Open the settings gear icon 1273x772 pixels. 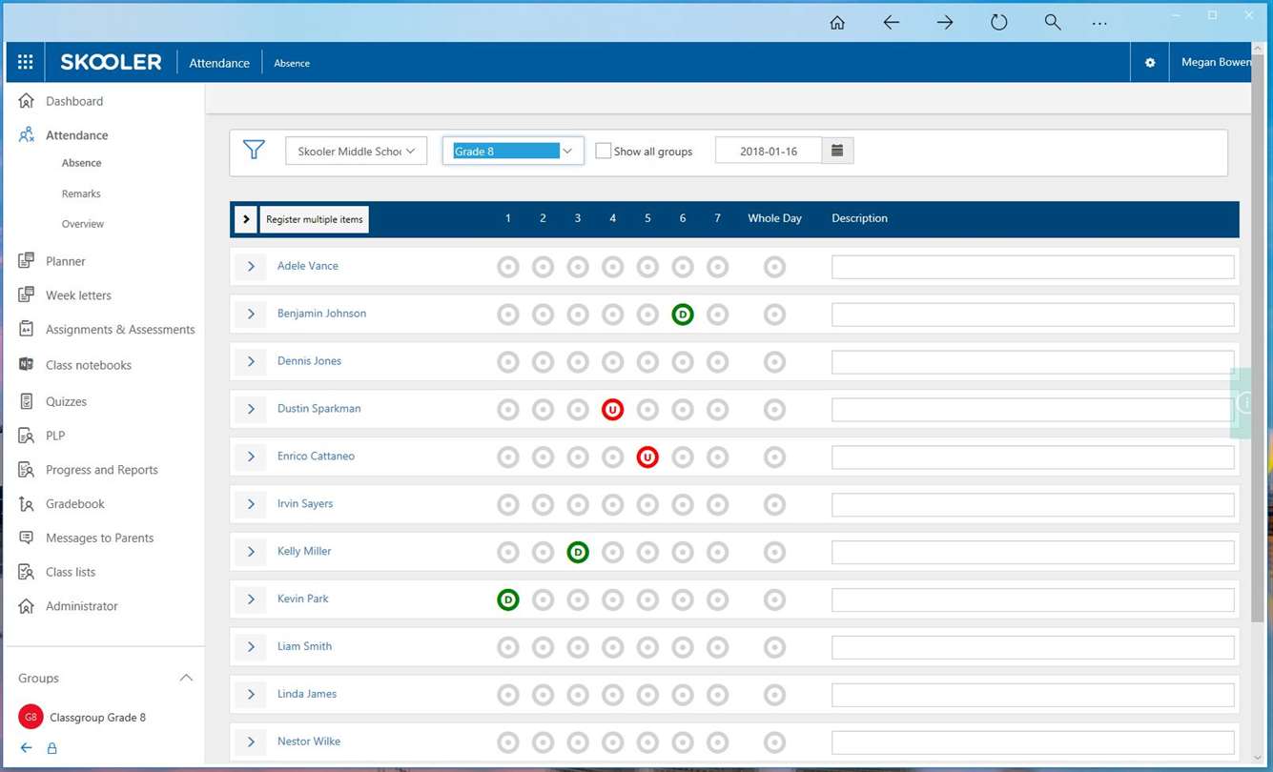(1150, 63)
